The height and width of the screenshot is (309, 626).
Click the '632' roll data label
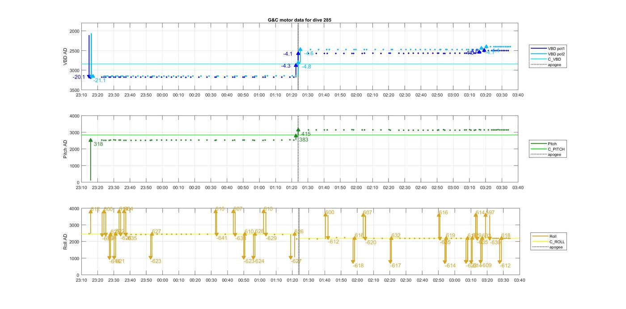coord(396,235)
